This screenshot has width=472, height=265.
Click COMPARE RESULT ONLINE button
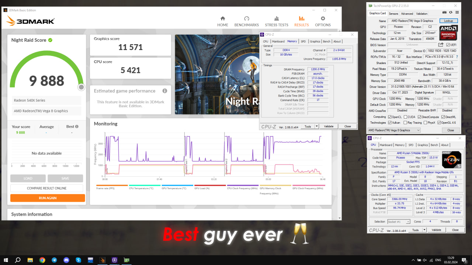pyautogui.click(x=48, y=188)
